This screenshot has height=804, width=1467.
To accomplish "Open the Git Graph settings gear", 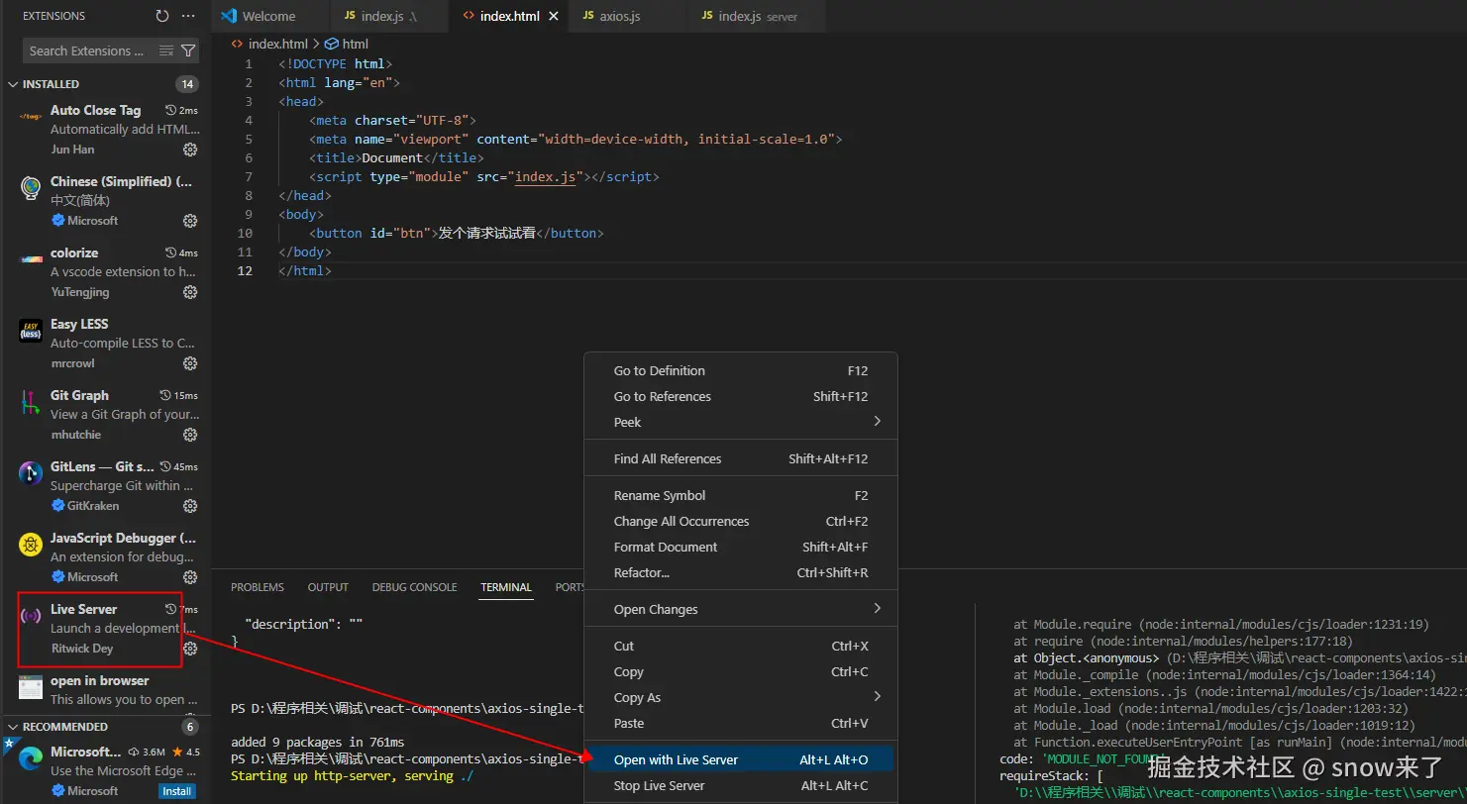I will 190,435.
